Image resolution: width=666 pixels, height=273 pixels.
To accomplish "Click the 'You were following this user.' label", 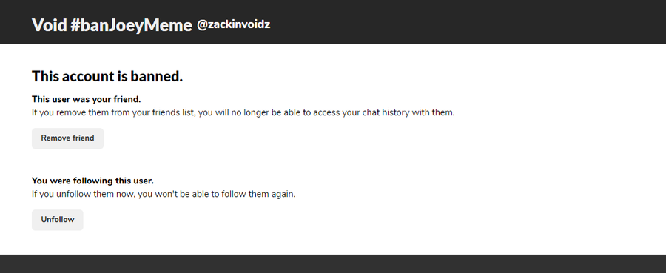I will click(x=92, y=181).
